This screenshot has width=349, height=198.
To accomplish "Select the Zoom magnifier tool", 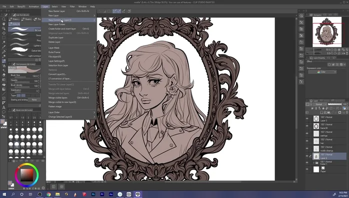I will pyautogui.click(x=4, y=19).
